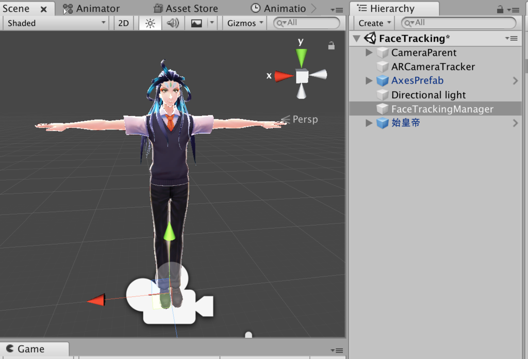Click the Directional light cube icon
The width and height of the screenshot is (528, 359).
coord(383,95)
